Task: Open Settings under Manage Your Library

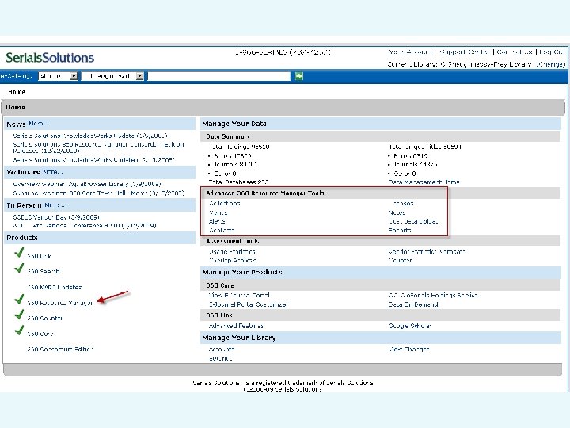Action: pos(220,358)
